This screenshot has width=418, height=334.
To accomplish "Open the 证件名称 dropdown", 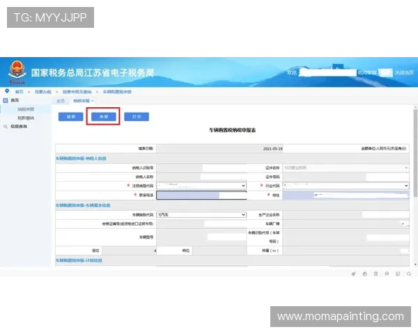I will (x=346, y=168).
